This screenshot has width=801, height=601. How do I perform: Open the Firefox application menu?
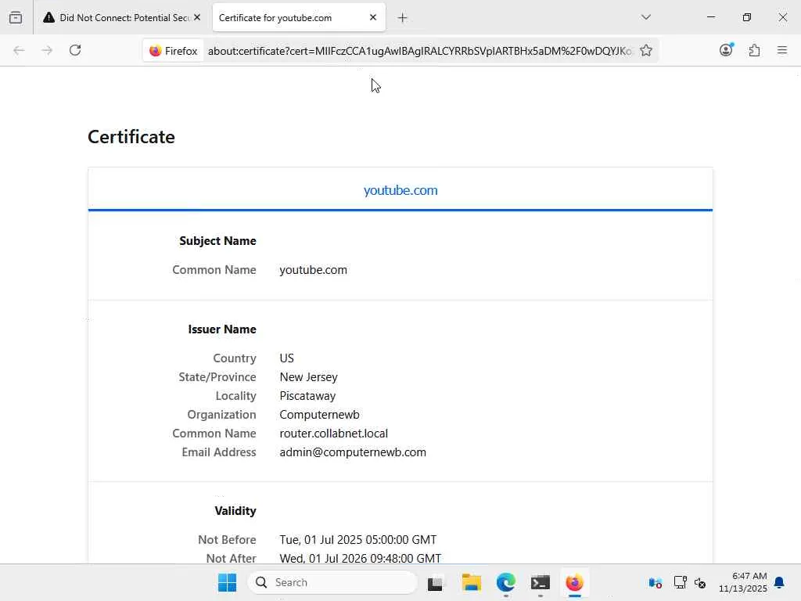coord(782,50)
